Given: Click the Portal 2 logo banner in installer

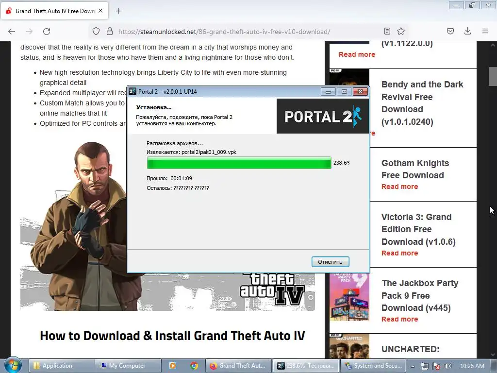Looking at the screenshot, I should (x=323, y=116).
